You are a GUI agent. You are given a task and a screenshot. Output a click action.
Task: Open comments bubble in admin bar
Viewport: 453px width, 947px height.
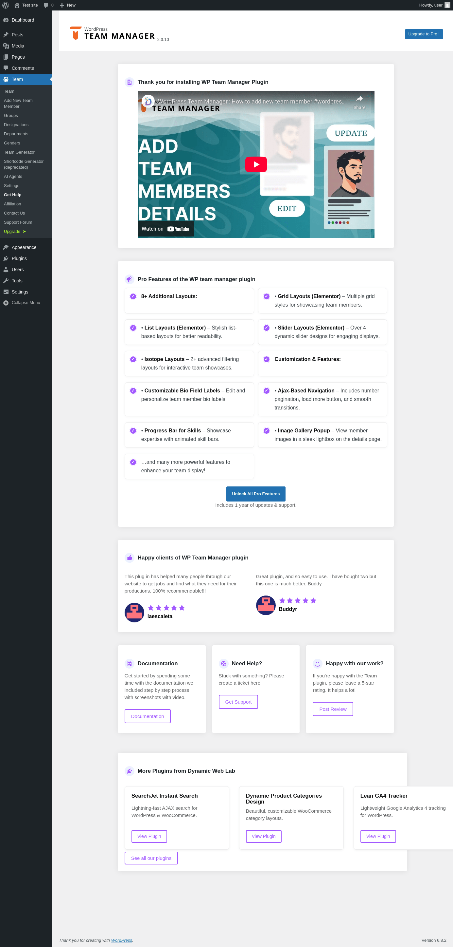48,5
